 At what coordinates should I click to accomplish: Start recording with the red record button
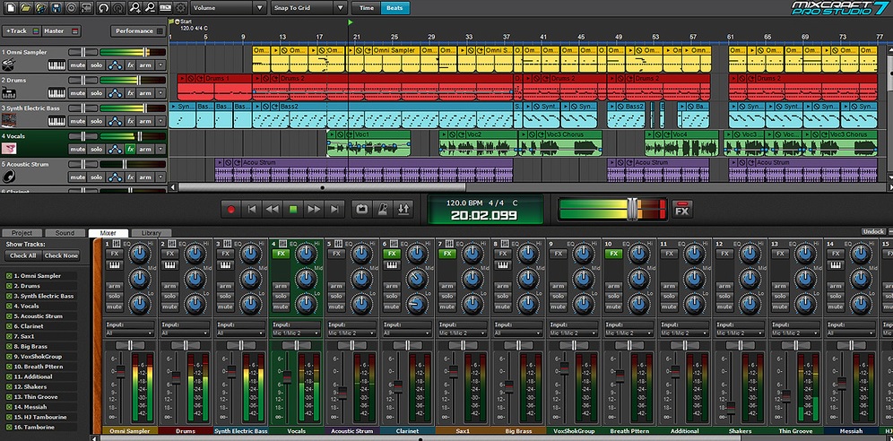[230, 210]
